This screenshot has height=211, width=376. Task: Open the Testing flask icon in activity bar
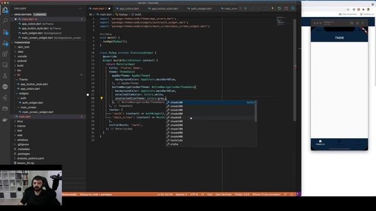(x=5, y=76)
